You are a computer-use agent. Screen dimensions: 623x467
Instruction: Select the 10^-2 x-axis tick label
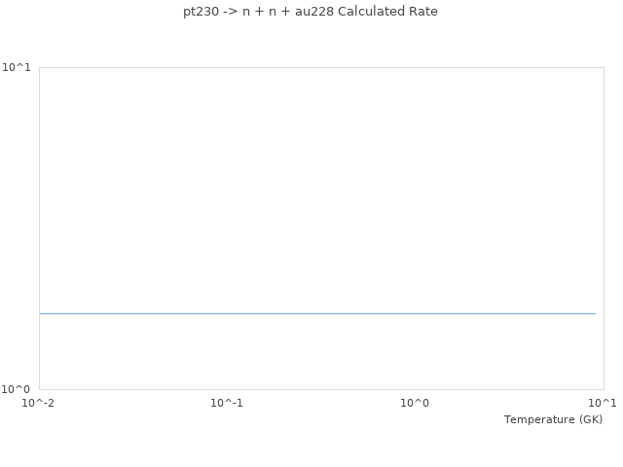coord(39,403)
